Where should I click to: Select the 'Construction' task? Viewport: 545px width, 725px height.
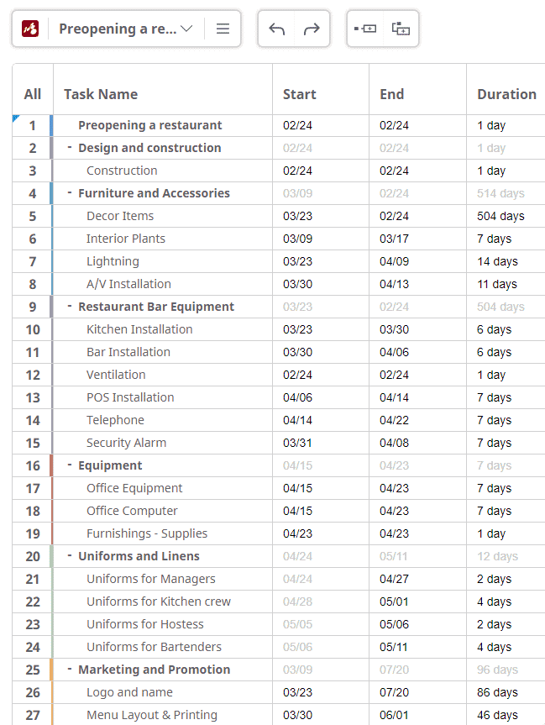pyautogui.click(x=122, y=171)
